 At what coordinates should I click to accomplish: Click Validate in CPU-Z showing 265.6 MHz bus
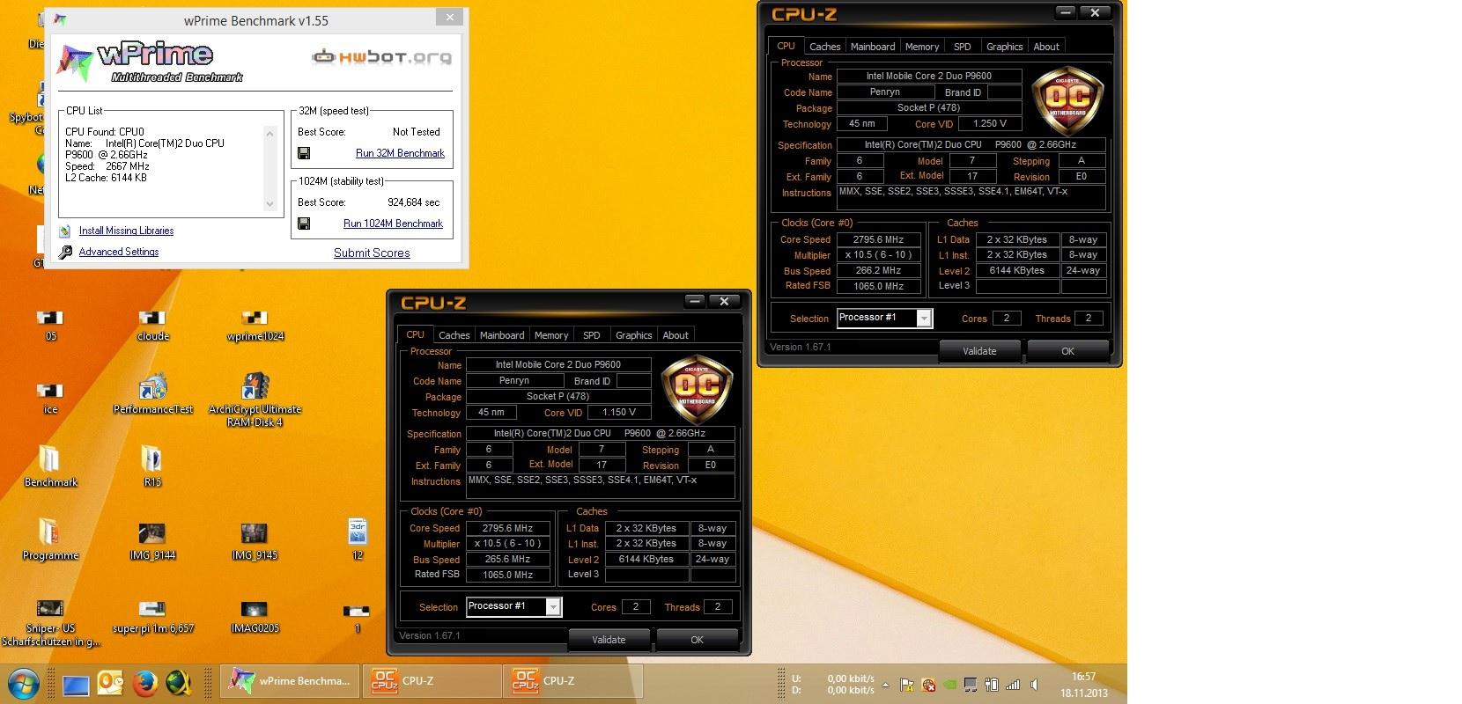[609, 640]
